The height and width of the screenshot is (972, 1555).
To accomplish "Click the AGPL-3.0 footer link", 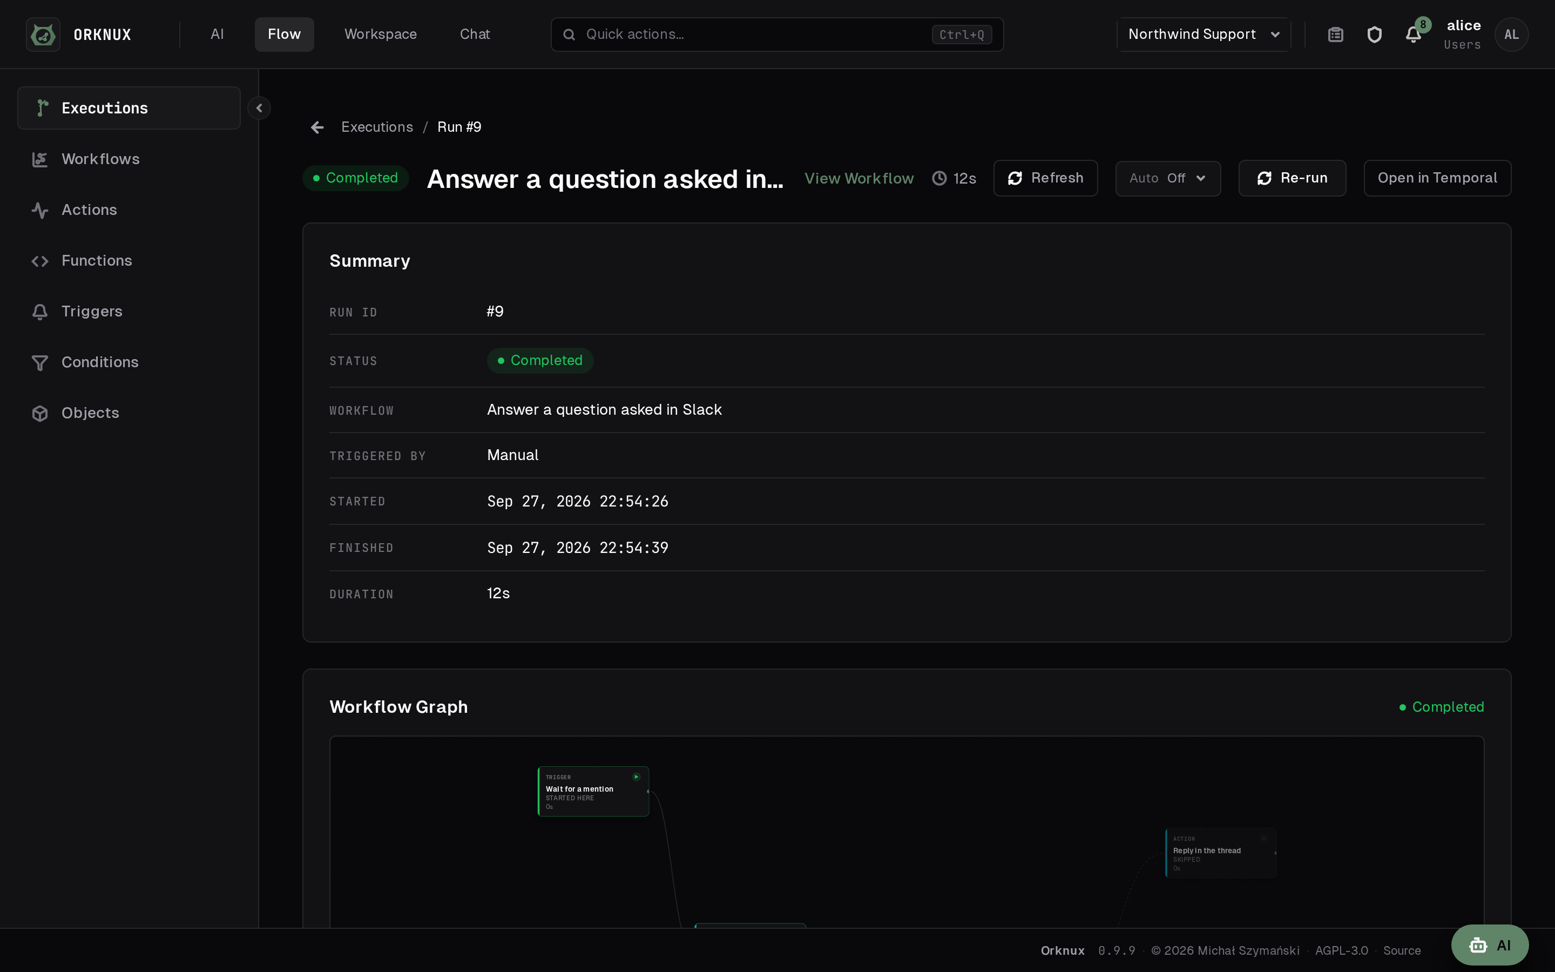I will [x=1342, y=950].
